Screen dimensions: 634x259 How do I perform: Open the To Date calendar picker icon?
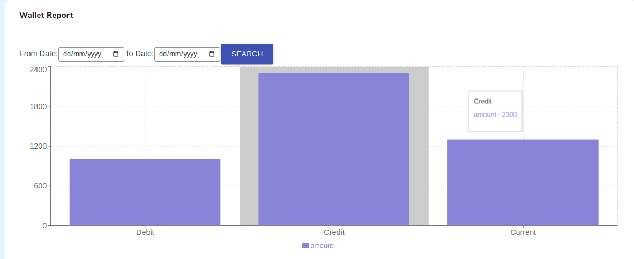click(212, 54)
